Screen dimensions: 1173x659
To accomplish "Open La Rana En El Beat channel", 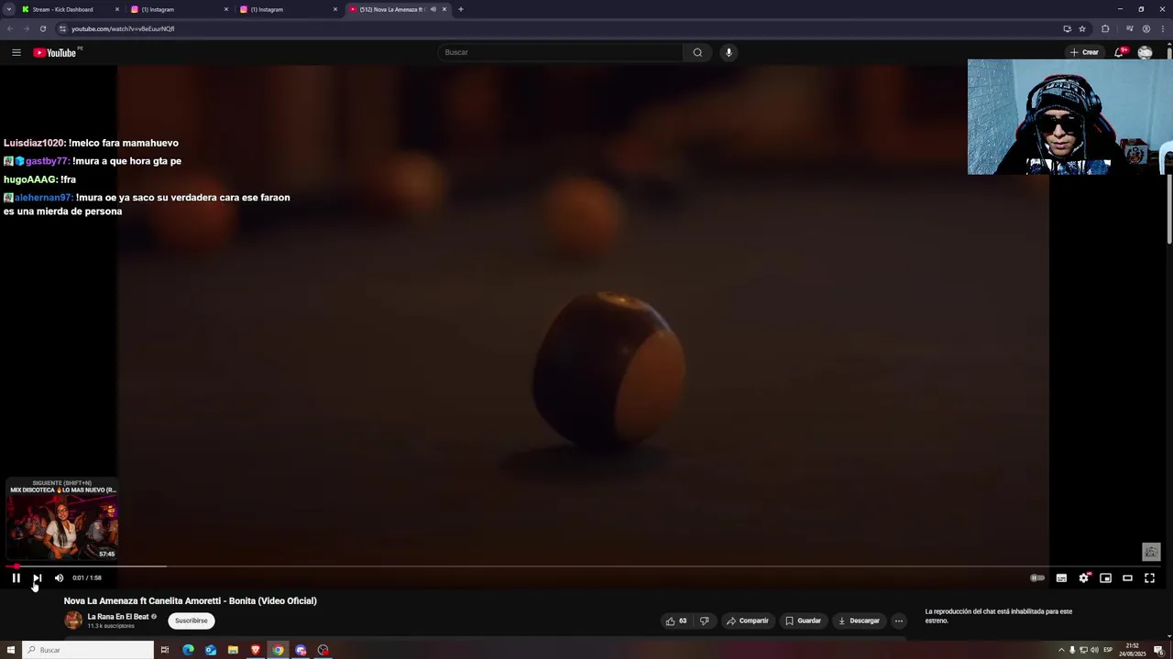I will 118,617.
